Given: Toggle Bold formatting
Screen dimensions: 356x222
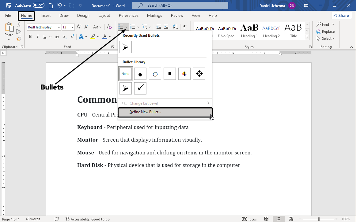Looking at the screenshot, I should [x=30, y=37].
